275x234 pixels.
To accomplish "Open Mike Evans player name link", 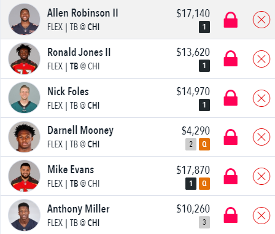I will [x=71, y=170].
